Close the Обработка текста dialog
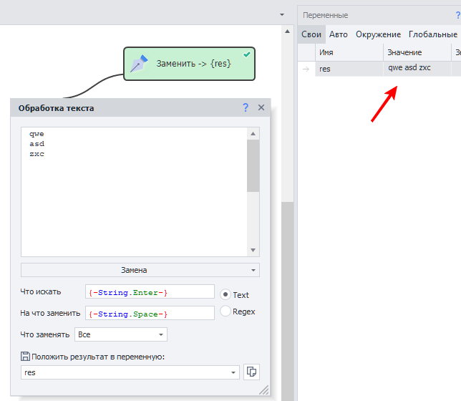This screenshot has height=401, width=461. click(x=261, y=107)
